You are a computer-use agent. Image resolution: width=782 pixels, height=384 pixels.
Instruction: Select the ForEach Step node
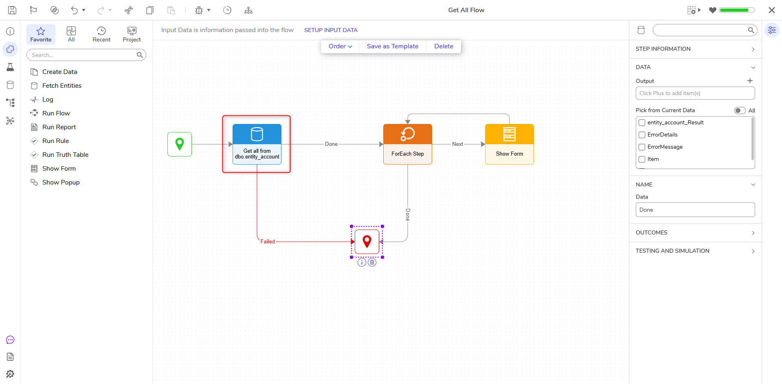[x=408, y=144]
